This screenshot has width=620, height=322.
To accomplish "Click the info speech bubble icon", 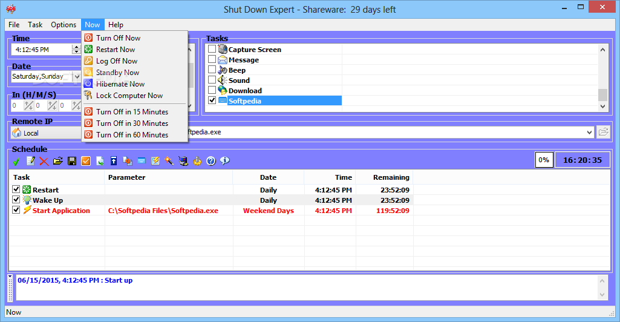I will point(225,160).
